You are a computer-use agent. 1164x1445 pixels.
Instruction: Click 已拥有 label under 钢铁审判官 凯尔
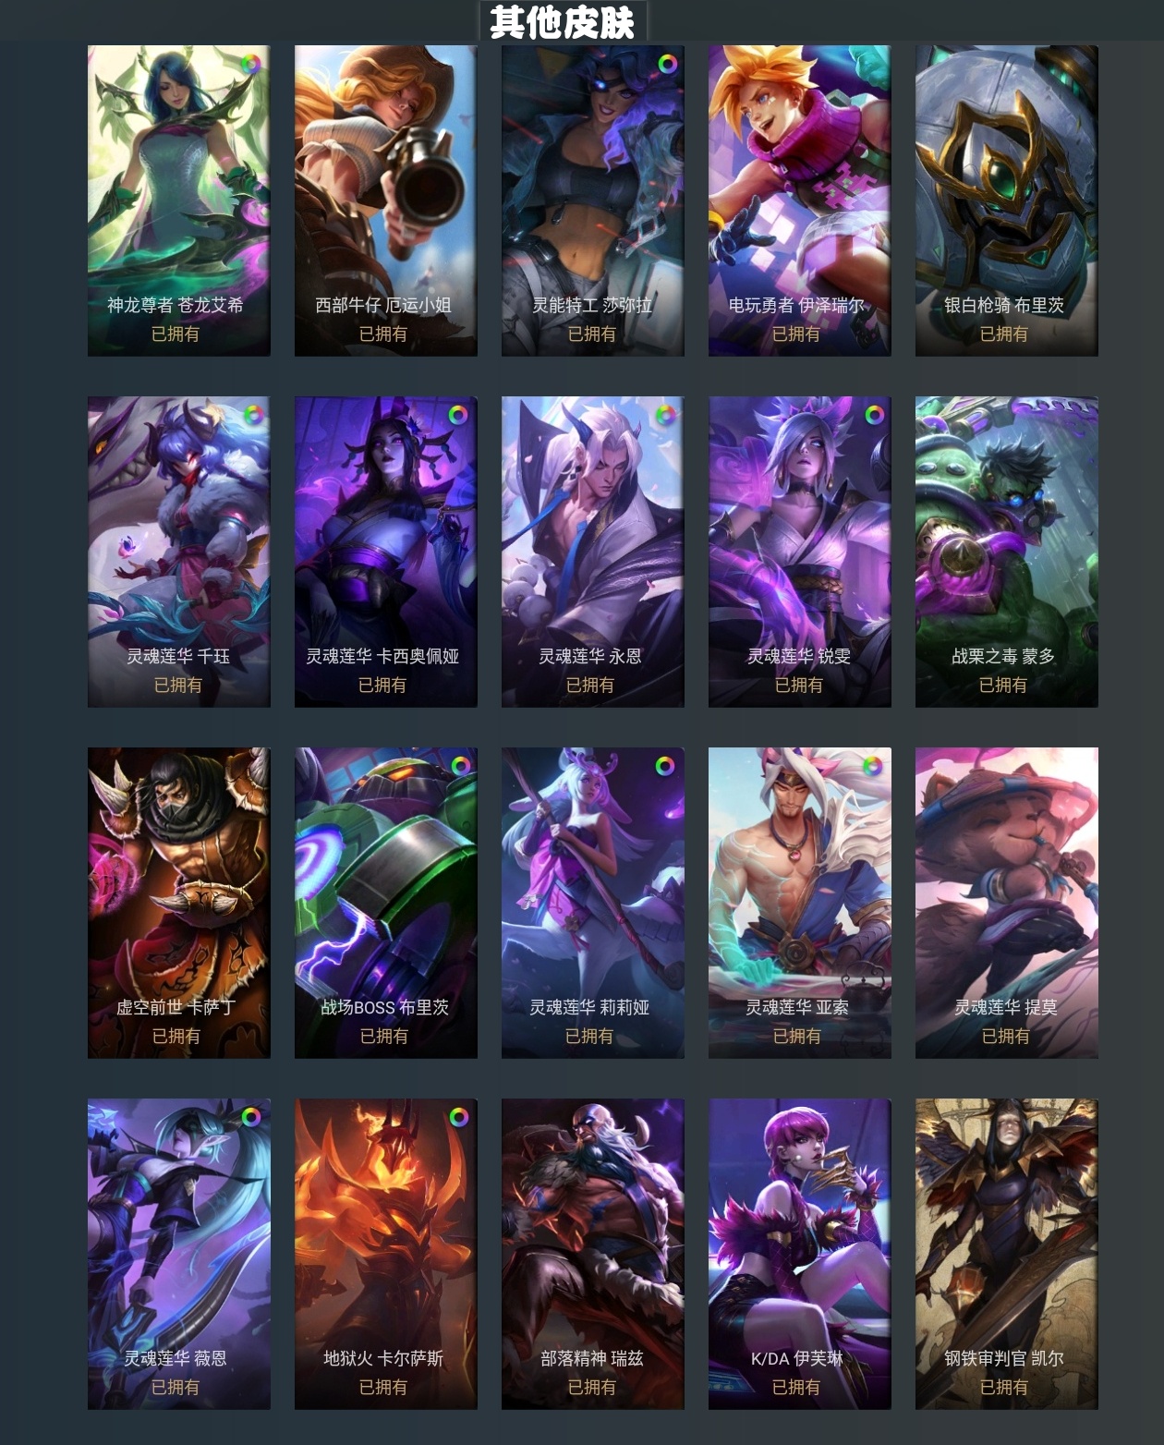click(x=1004, y=1387)
